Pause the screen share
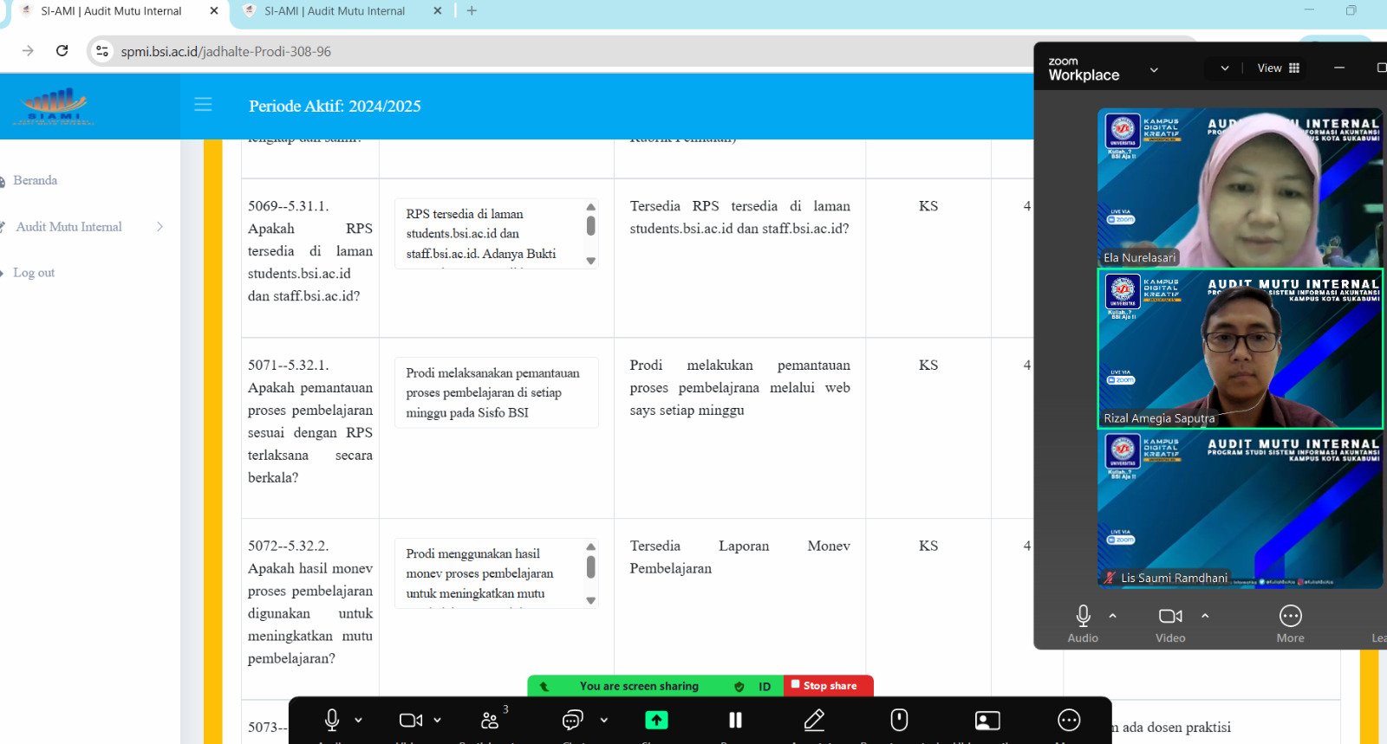 pyautogui.click(x=735, y=720)
